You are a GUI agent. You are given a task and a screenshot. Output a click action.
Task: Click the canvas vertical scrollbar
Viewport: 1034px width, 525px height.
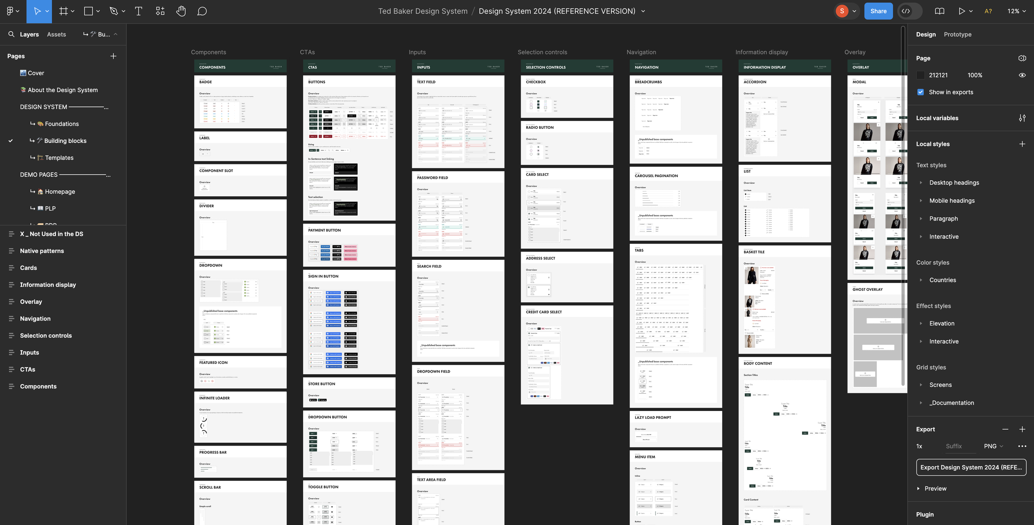pyautogui.click(x=903, y=207)
